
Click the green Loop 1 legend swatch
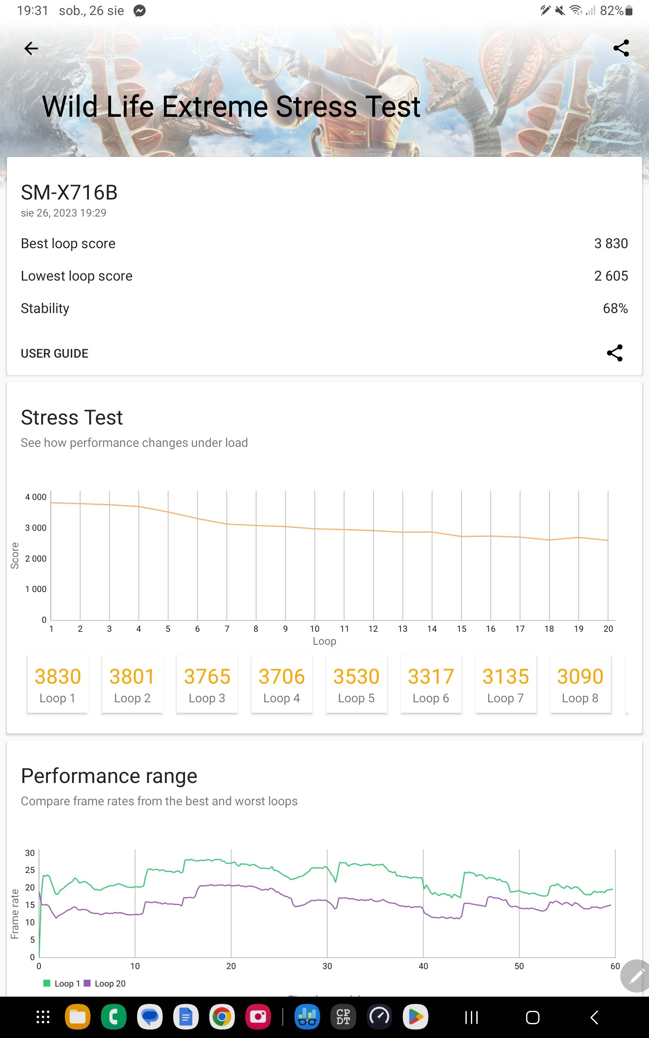(x=47, y=983)
